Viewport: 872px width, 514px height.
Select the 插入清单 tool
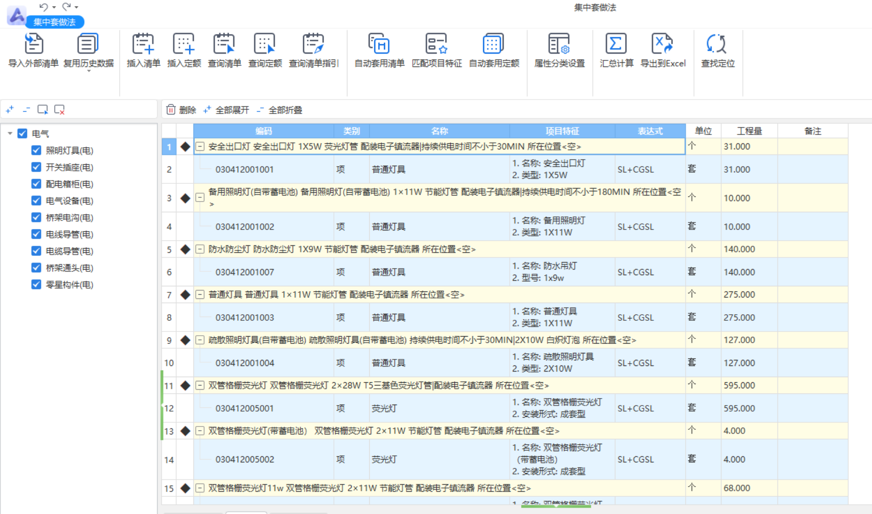coord(142,50)
